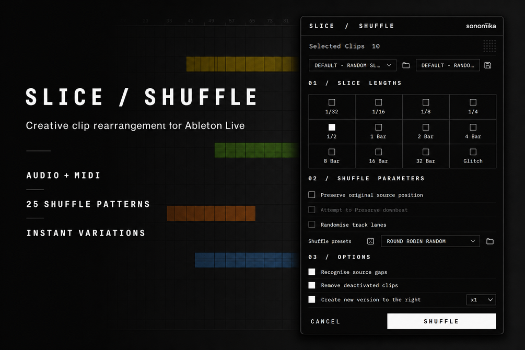The height and width of the screenshot is (350, 525).
Task: Click the sonomika logo
Action: (481, 26)
